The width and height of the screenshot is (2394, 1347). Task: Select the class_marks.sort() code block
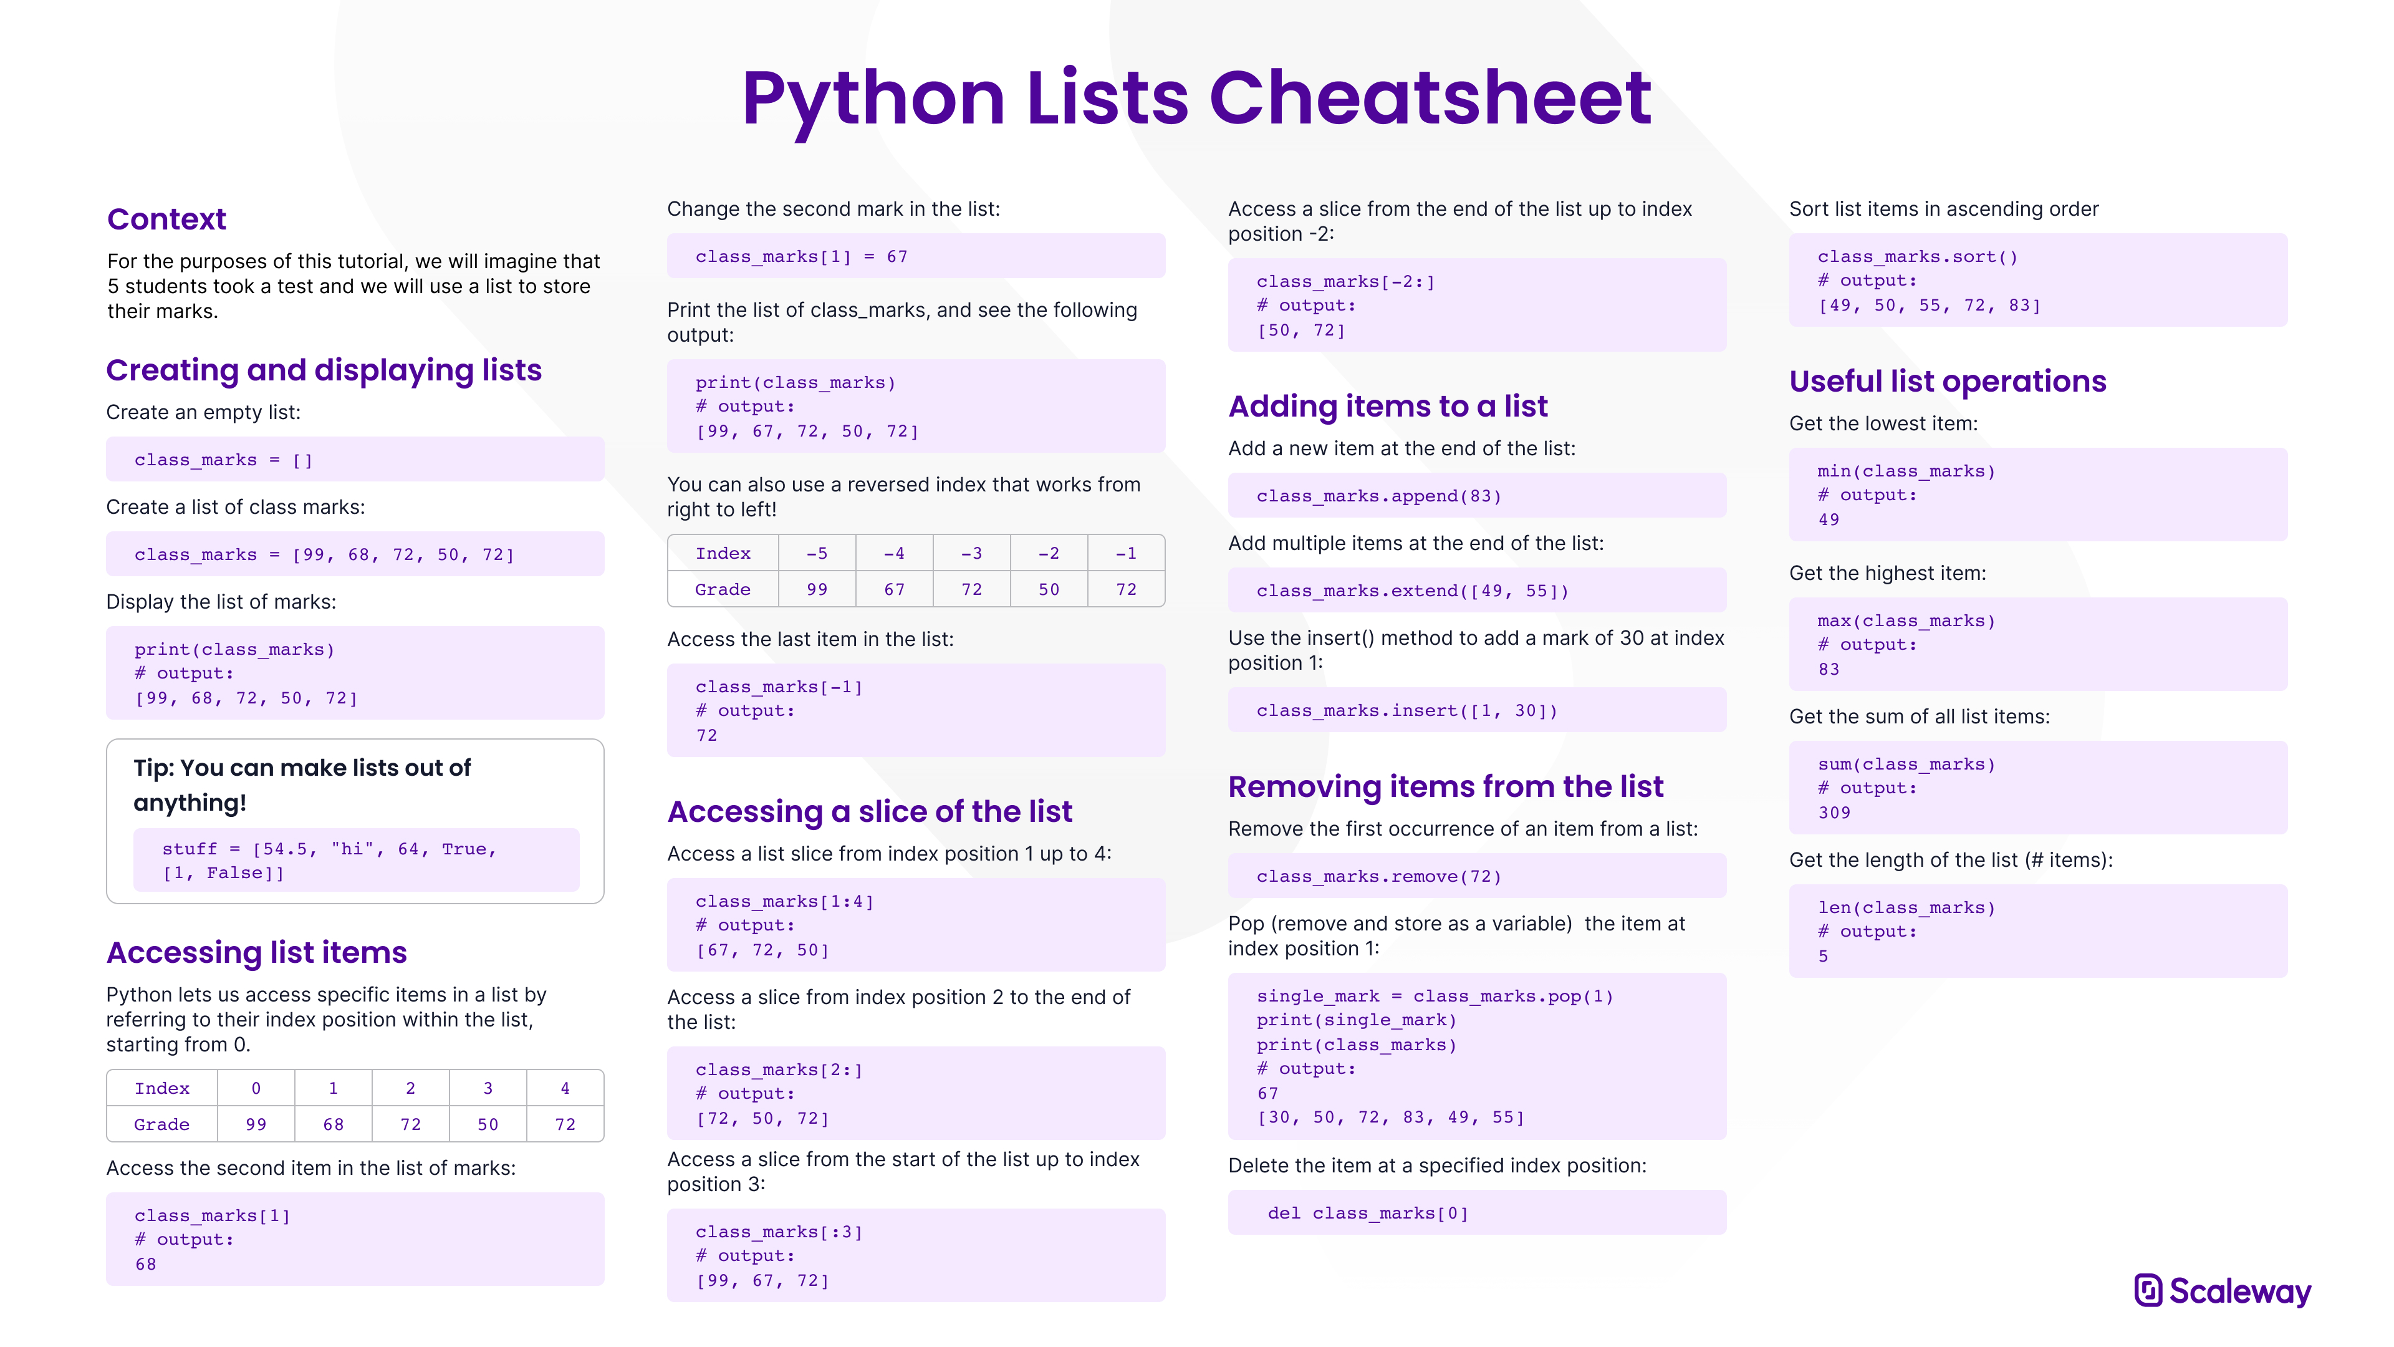pos(2038,280)
